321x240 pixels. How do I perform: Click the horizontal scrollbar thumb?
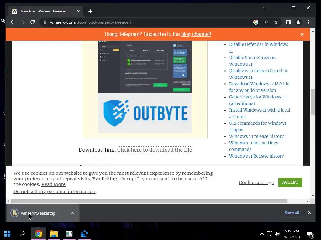tap(149, 202)
